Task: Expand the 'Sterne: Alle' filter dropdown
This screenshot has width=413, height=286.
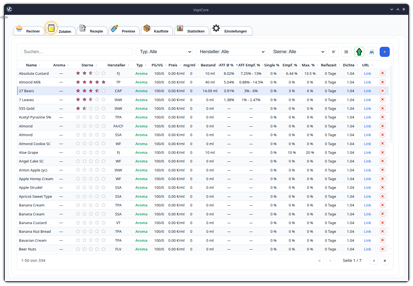Action: tap(297, 52)
